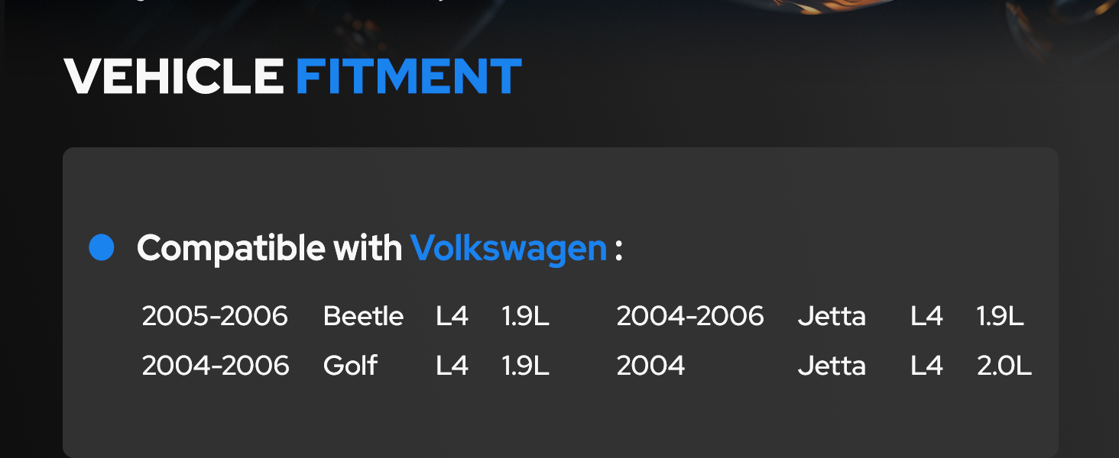The image size is (1119, 458).
Task: Click Jetta 2004-2006 row 1.9L value
Action: [1001, 316]
